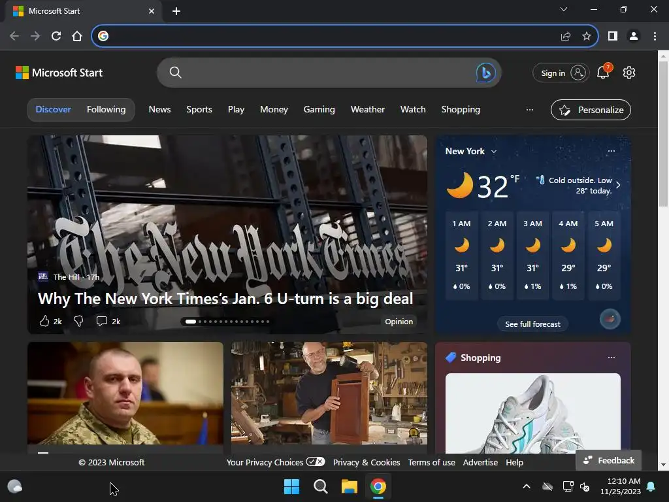Show hidden system tray icons
The image size is (669, 502).
pos(527,486)
